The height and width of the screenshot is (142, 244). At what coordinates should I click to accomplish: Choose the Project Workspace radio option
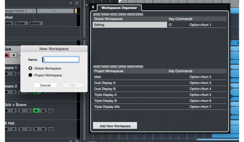(x=30, y=75)
